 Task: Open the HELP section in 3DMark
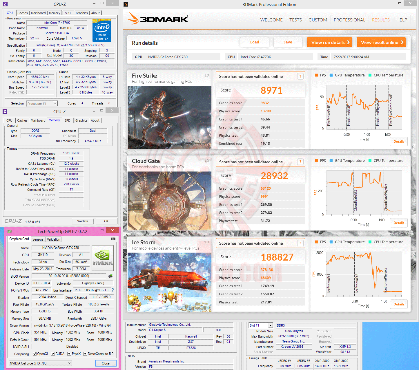(402, 20)
